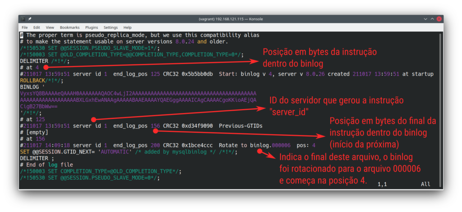Close the Konsole window
462x212 pixels.
[x=438, y=19]
